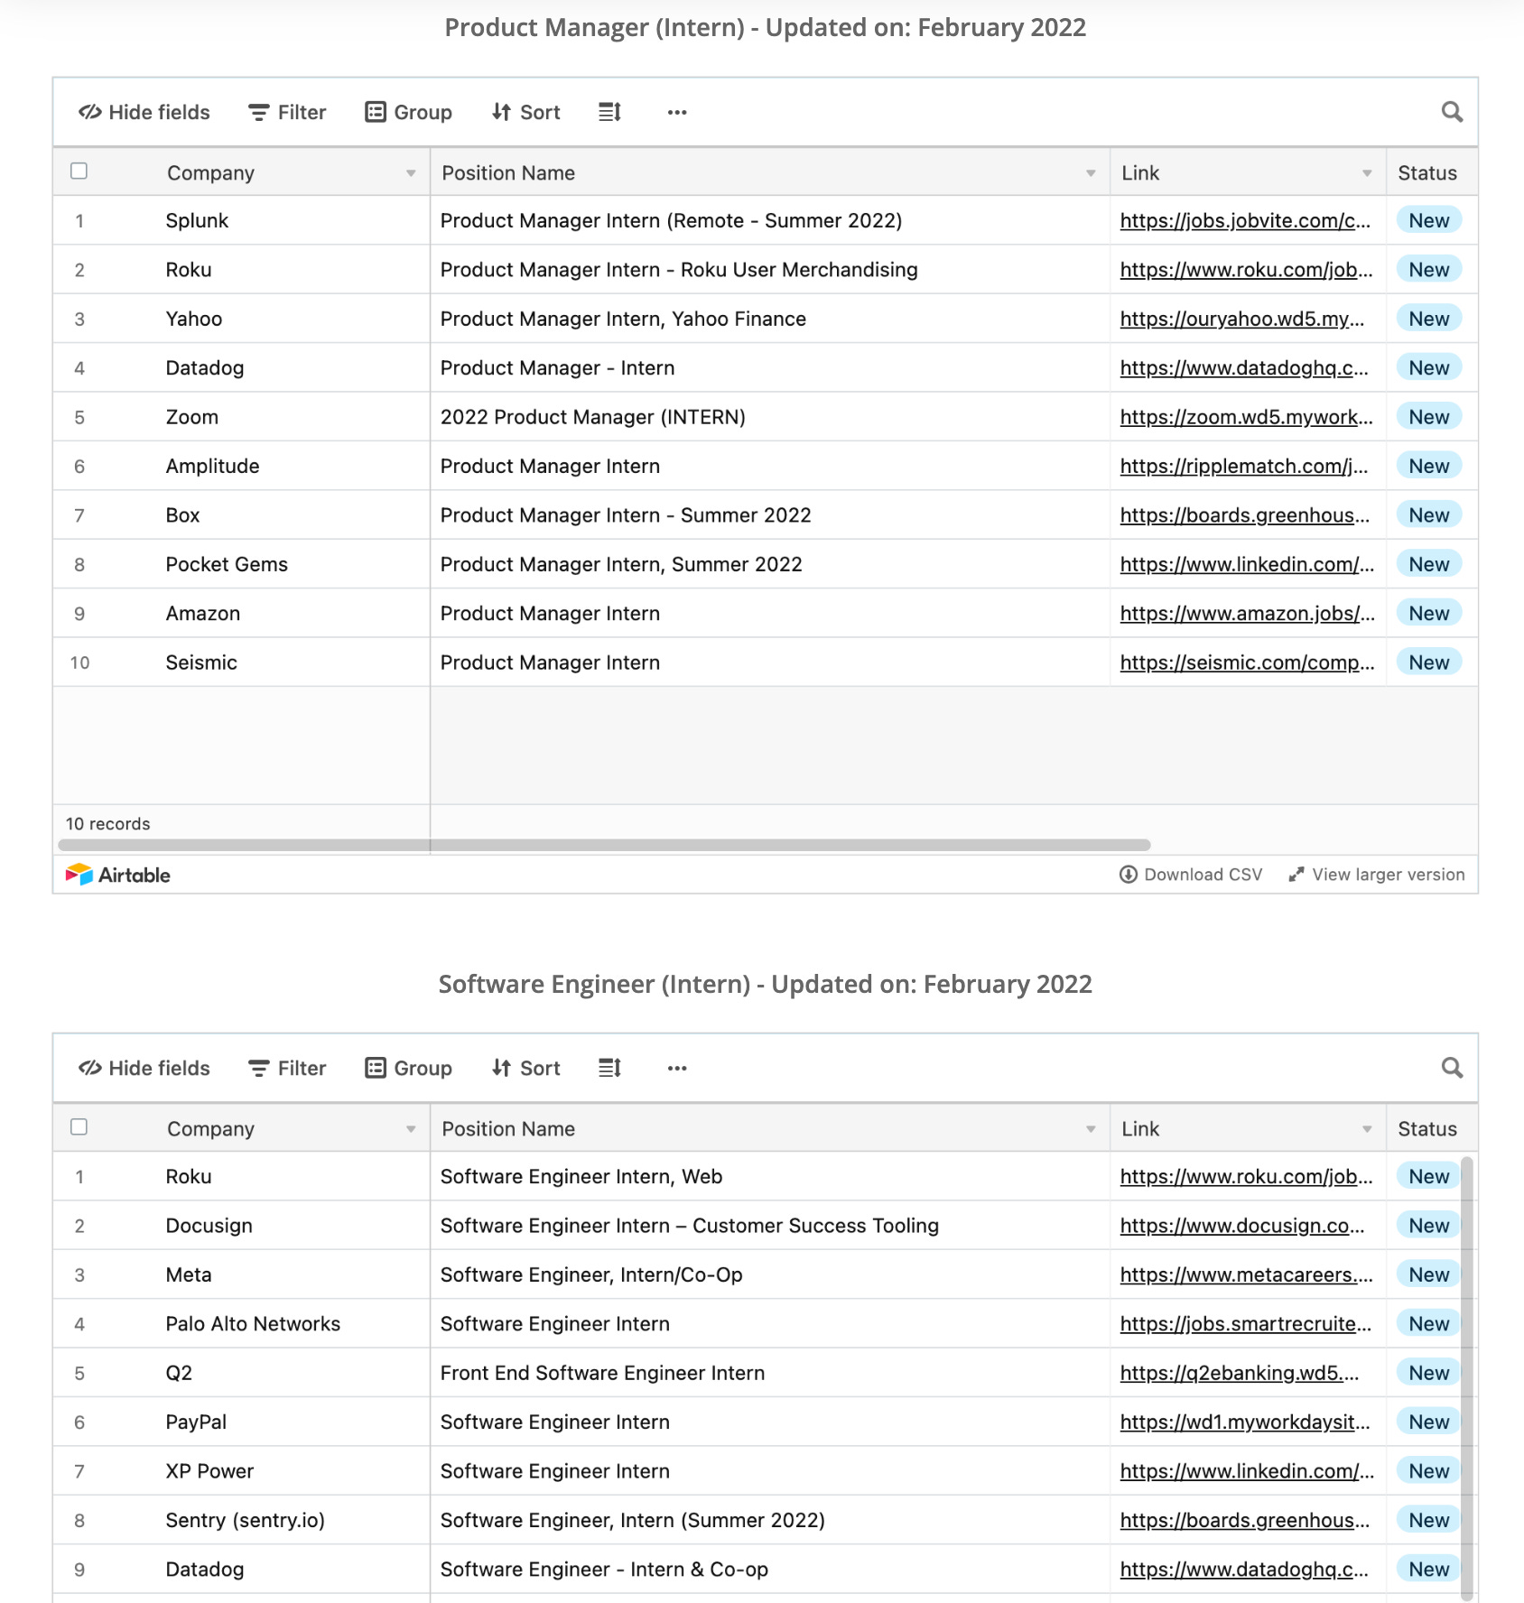The height and width of the screenshot is (1603, 1524).
Task: Toggle select-all checkbox in Software Engineer table
Action: [79, 1127]
